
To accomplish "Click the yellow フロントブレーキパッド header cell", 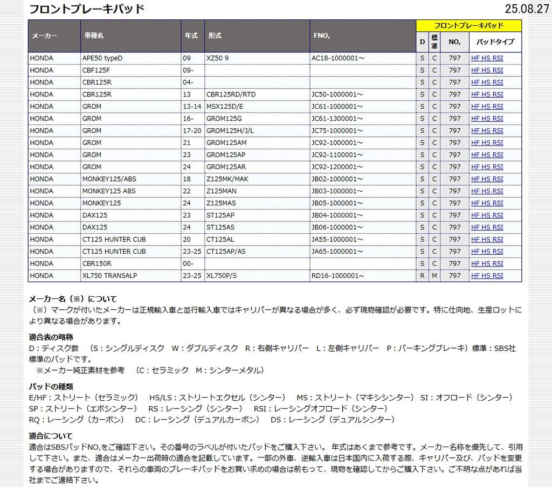I will pyautogui.click(x=468, y=25).
